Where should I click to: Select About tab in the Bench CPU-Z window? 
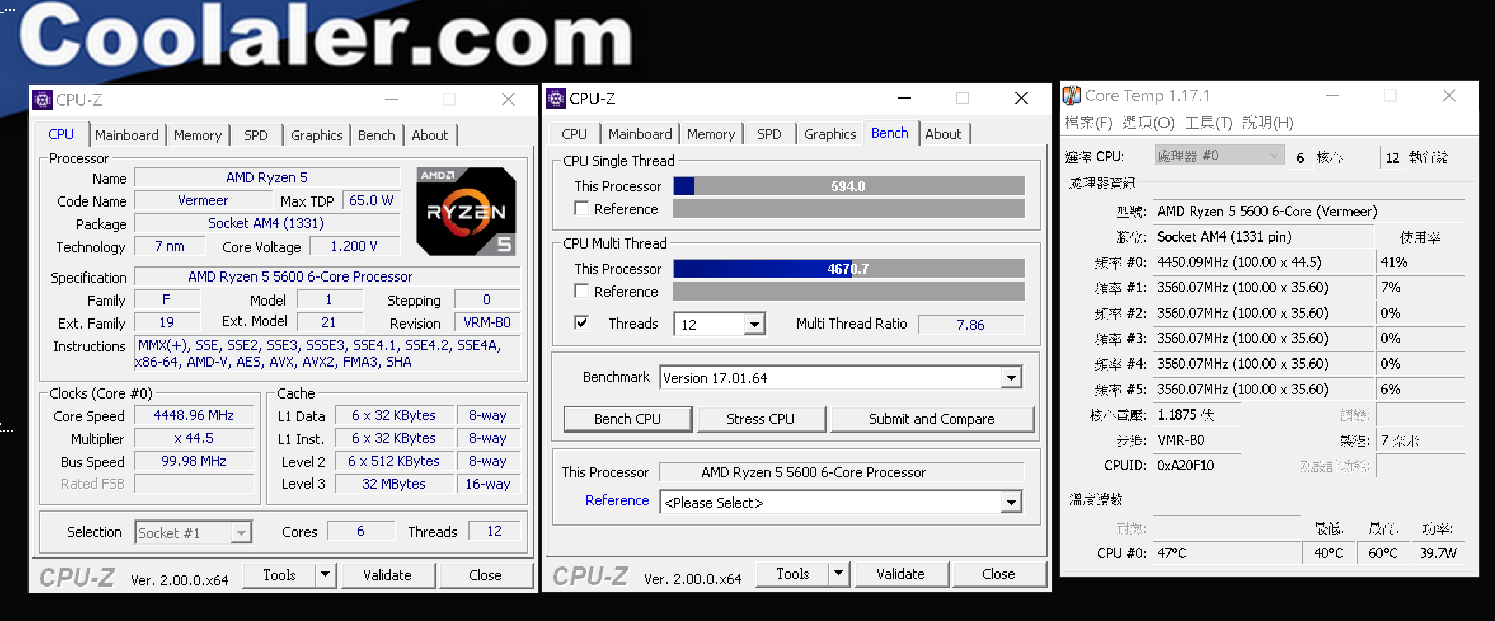944,134
